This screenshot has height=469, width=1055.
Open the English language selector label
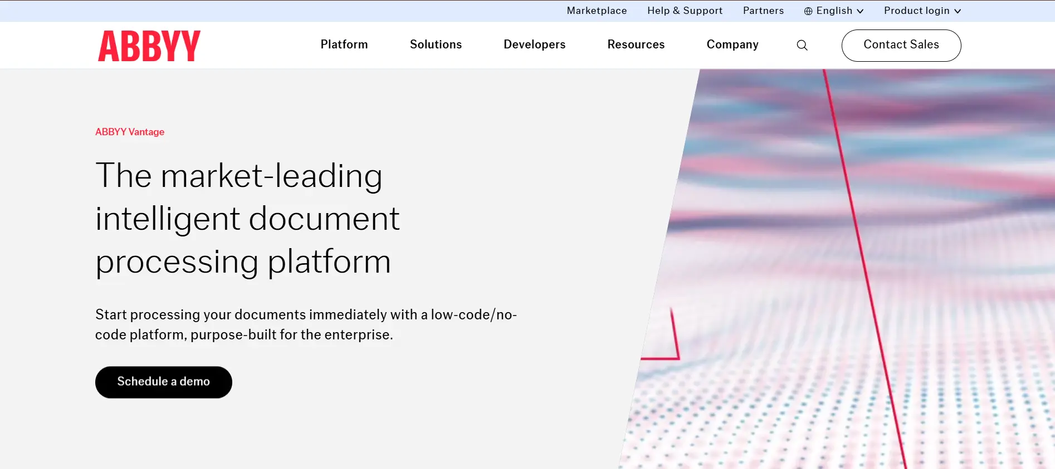point(834,11)
